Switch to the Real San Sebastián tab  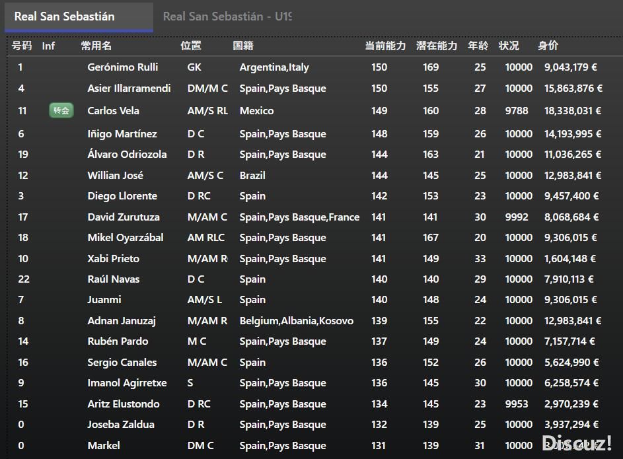click(79, 17)
